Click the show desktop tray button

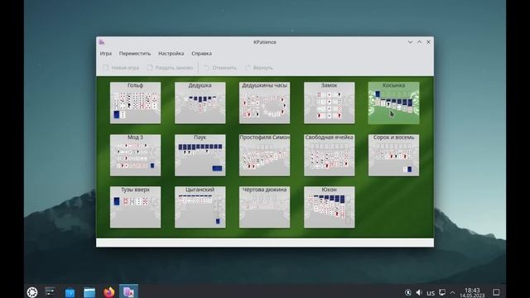pos(496,292)
